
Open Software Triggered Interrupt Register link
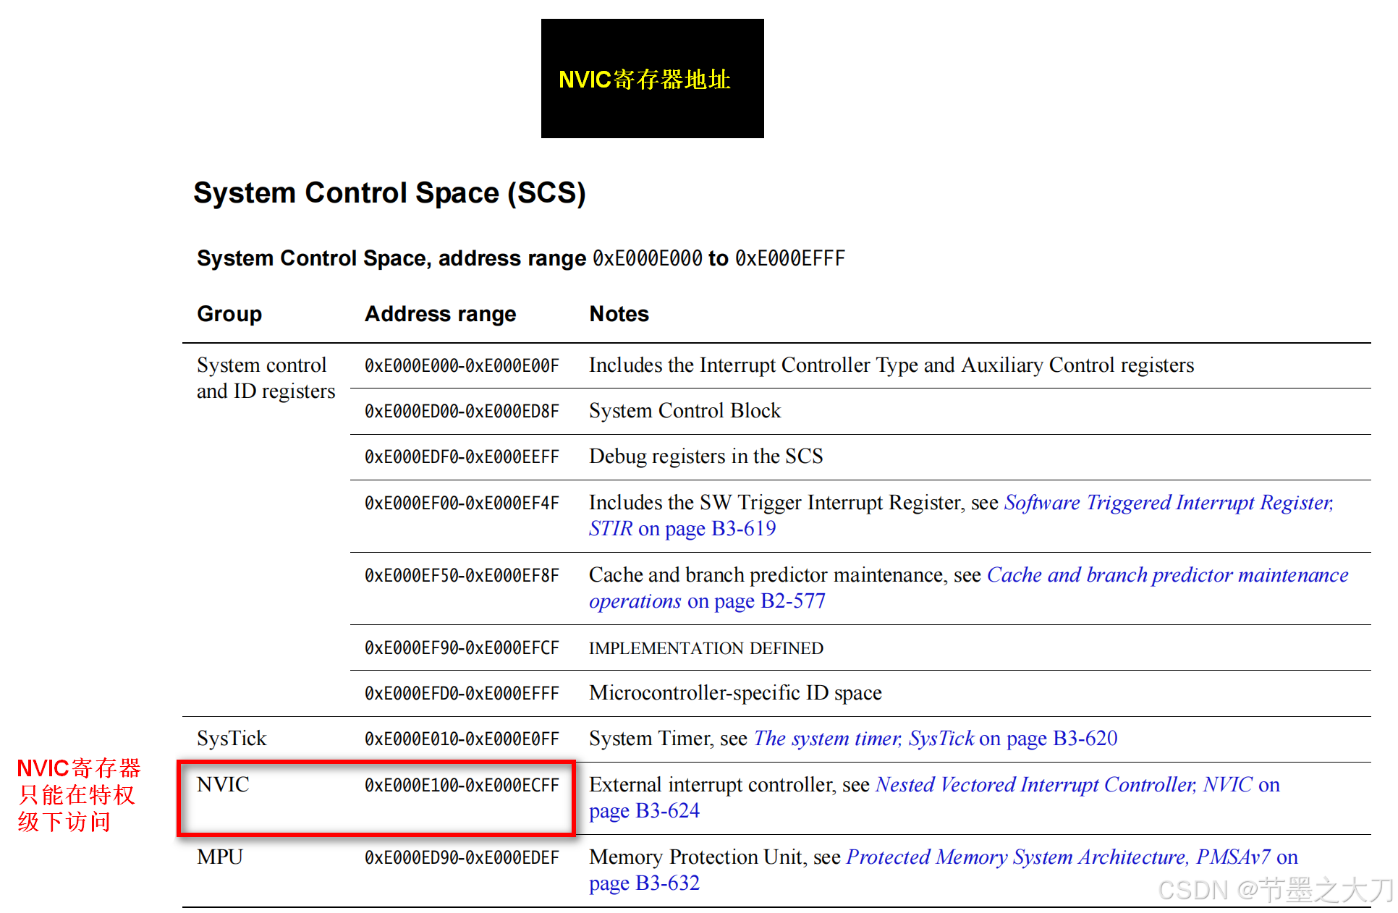tap(1168, 502)
